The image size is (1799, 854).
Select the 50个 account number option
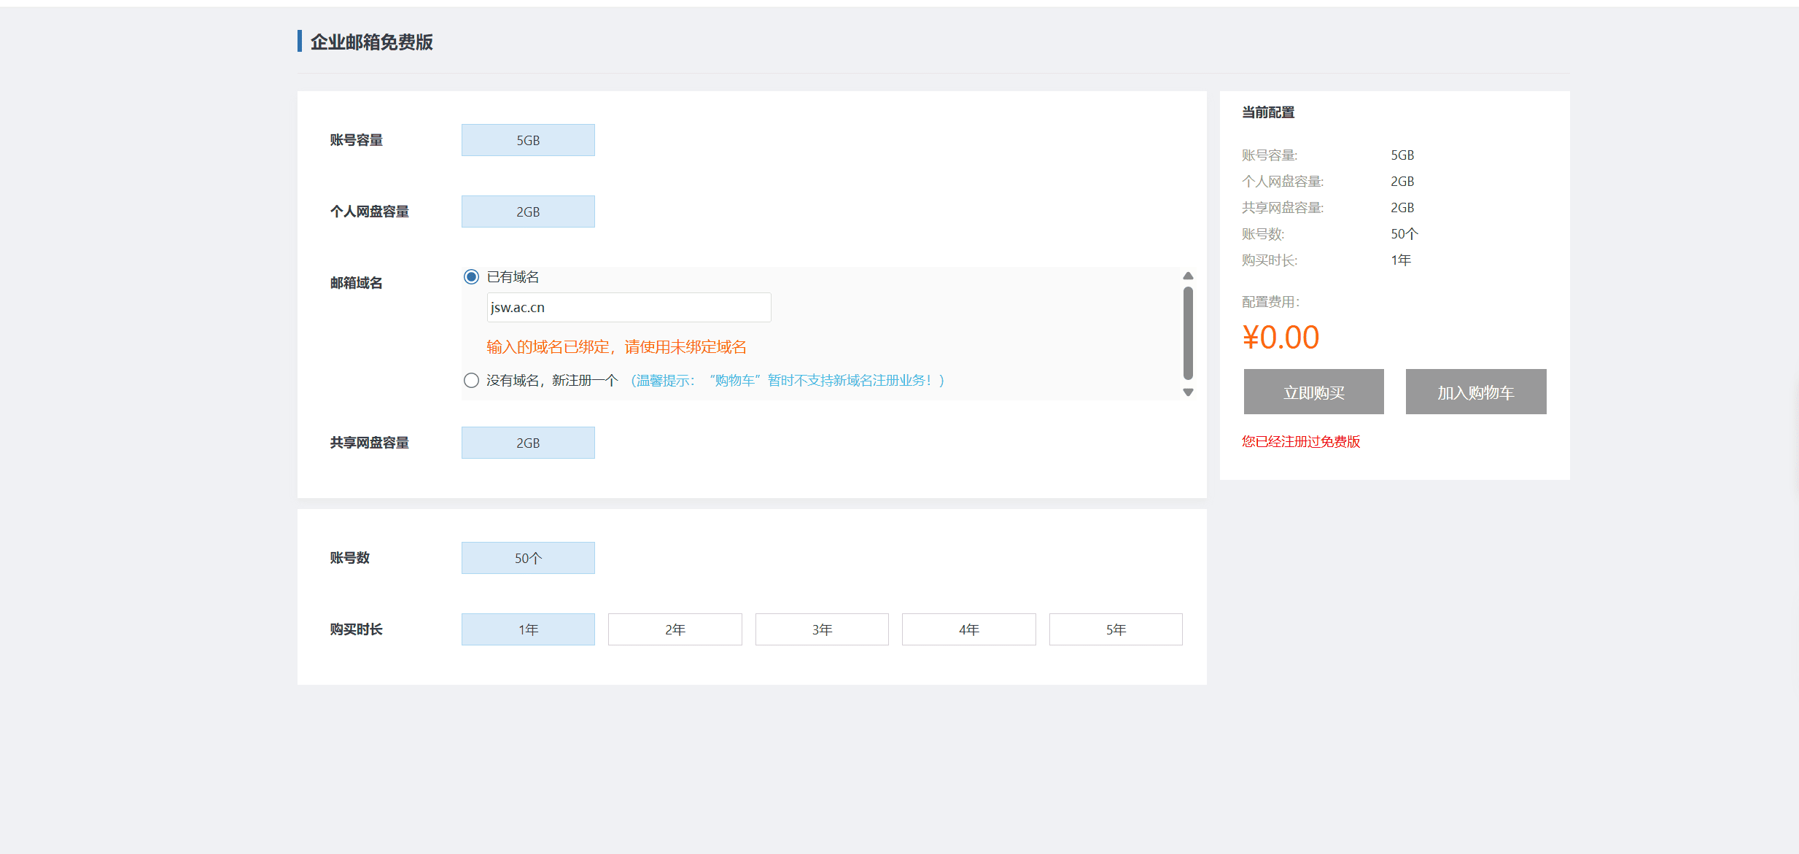tap(527, 557)
